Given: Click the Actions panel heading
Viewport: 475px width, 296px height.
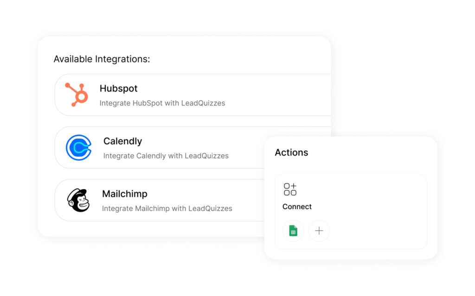Looking at the screenshot, I should pos(291,152).
